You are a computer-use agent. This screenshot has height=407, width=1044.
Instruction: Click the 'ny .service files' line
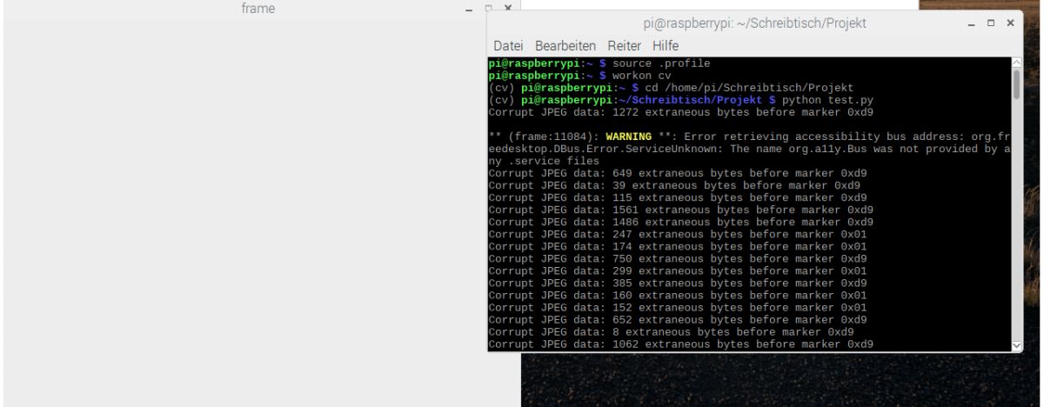[544, 161]
